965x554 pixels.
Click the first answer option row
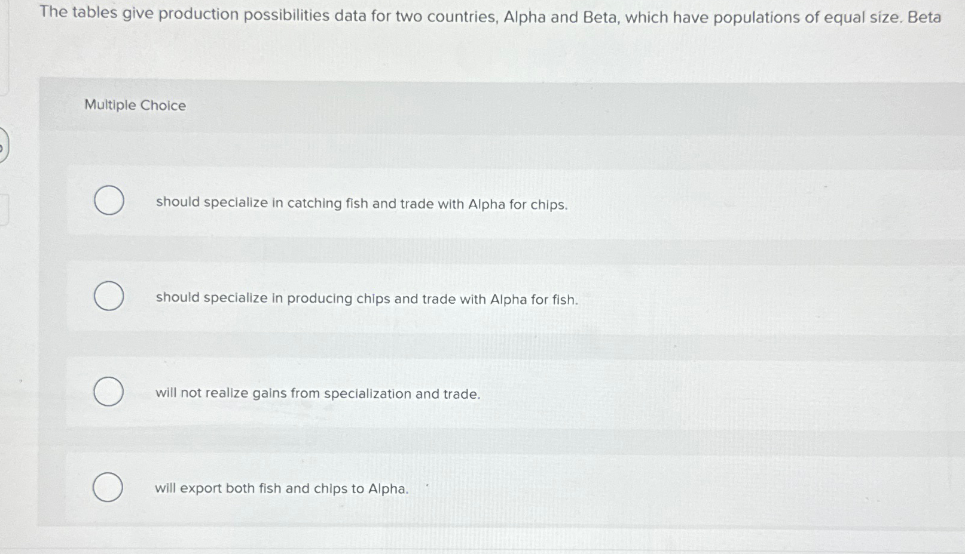coord(419,204)
